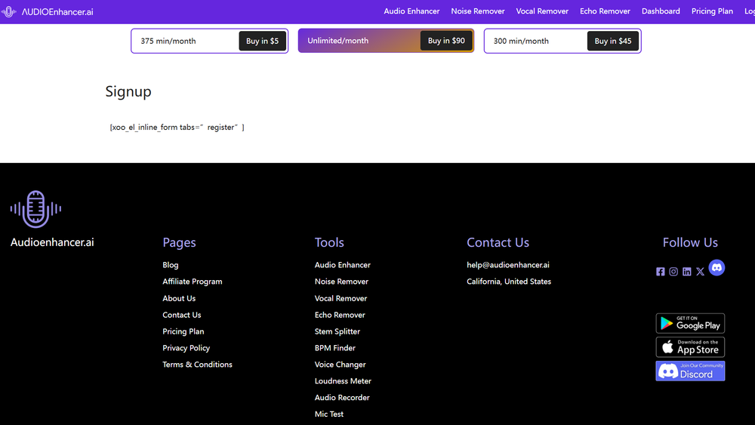Open the Contact Us footer page link
This screenshot has height=425, width=755.
pos(181,315)
